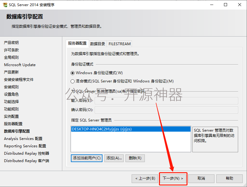Cancel setup with 取消 button

point(201,178)
